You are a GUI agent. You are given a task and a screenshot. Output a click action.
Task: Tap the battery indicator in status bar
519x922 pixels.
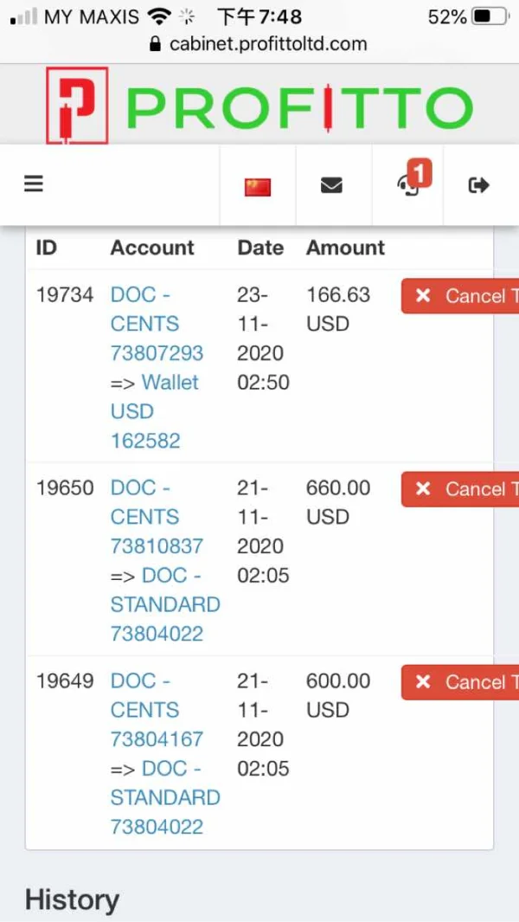pos(491,16)
